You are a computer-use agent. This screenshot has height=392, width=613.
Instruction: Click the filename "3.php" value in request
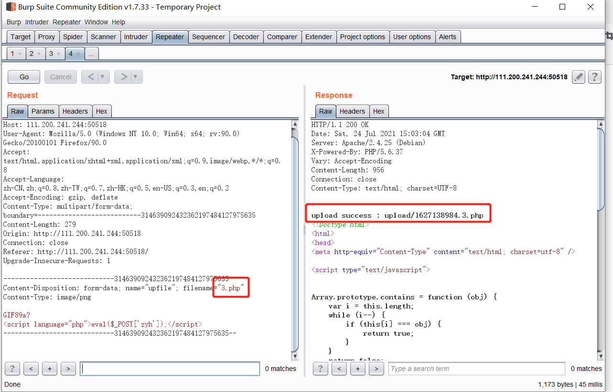point(231,288)
